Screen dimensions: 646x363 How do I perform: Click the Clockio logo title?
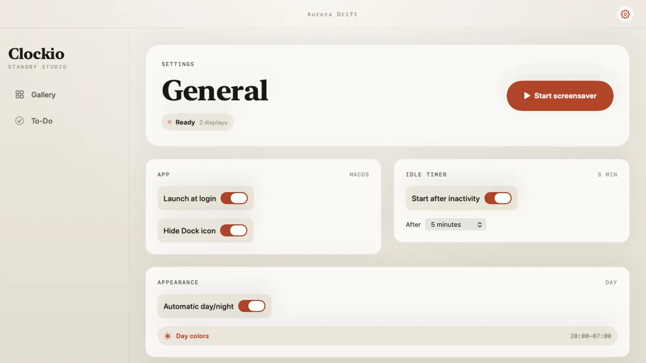[36, 54]
